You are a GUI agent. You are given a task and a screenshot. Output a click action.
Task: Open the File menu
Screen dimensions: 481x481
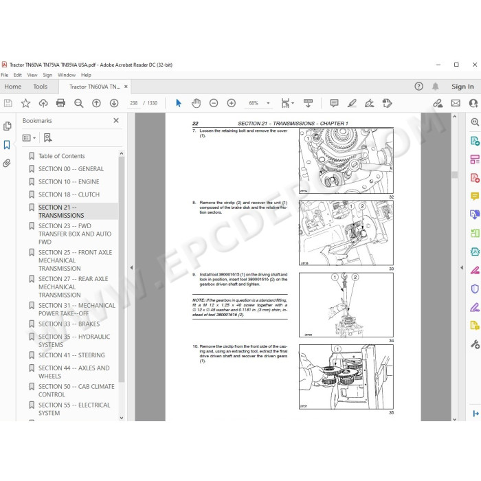(4, 75)
